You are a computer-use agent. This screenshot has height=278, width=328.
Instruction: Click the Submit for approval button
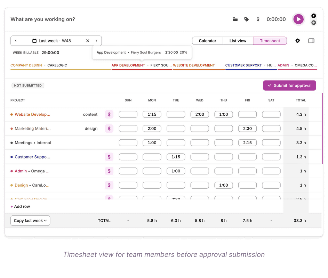pyautogui.click(x=289, y=85)
